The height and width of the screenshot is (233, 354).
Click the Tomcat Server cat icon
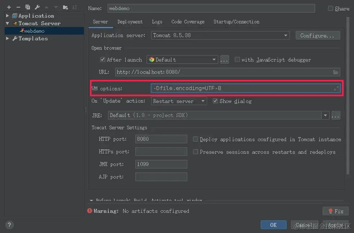coord(15,23)
